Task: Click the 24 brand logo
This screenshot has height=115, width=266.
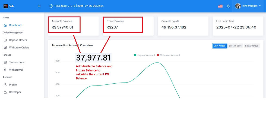Action: pos(8,6)
